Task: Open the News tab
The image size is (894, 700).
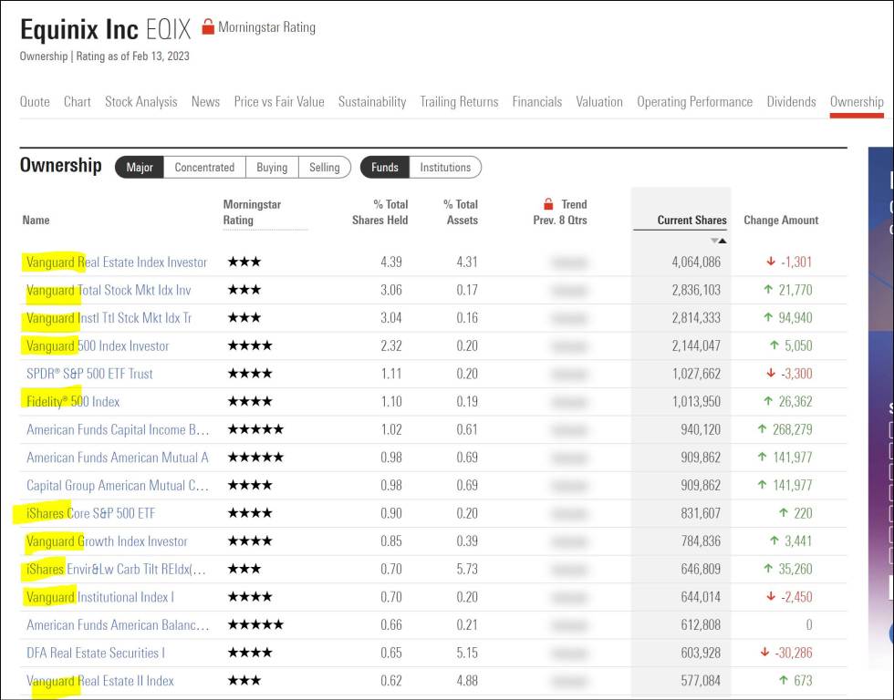Action: 205,102
